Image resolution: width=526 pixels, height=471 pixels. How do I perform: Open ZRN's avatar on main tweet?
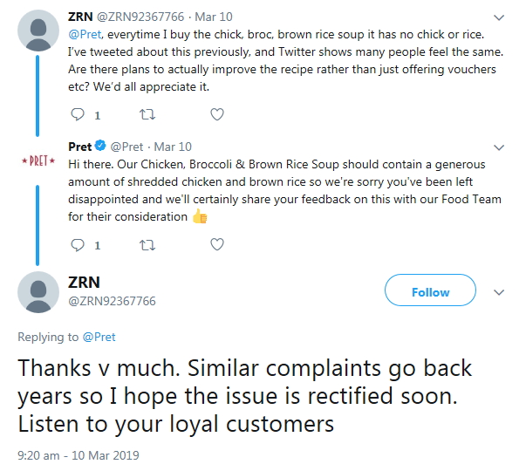pos(38,292)
